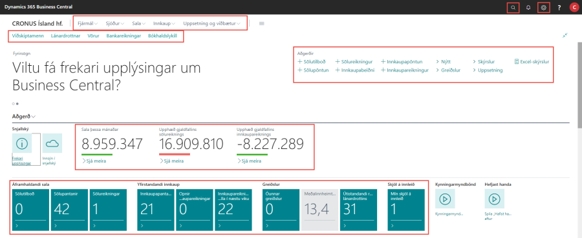Open the notifications bell icon
This screenshot has width=582, height=238.
coord(528,7)
